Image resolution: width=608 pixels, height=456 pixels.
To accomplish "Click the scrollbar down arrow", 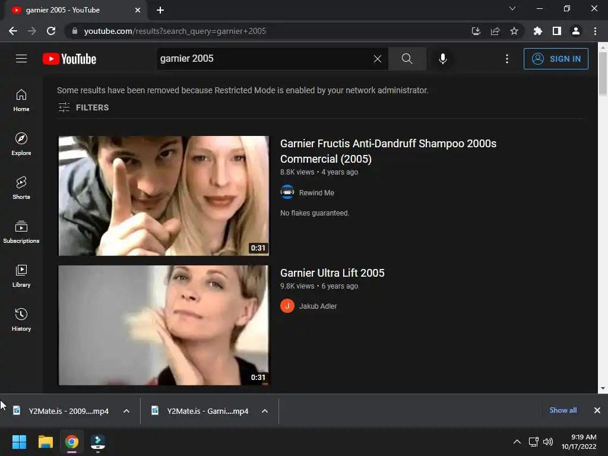I will coord(603,388).
